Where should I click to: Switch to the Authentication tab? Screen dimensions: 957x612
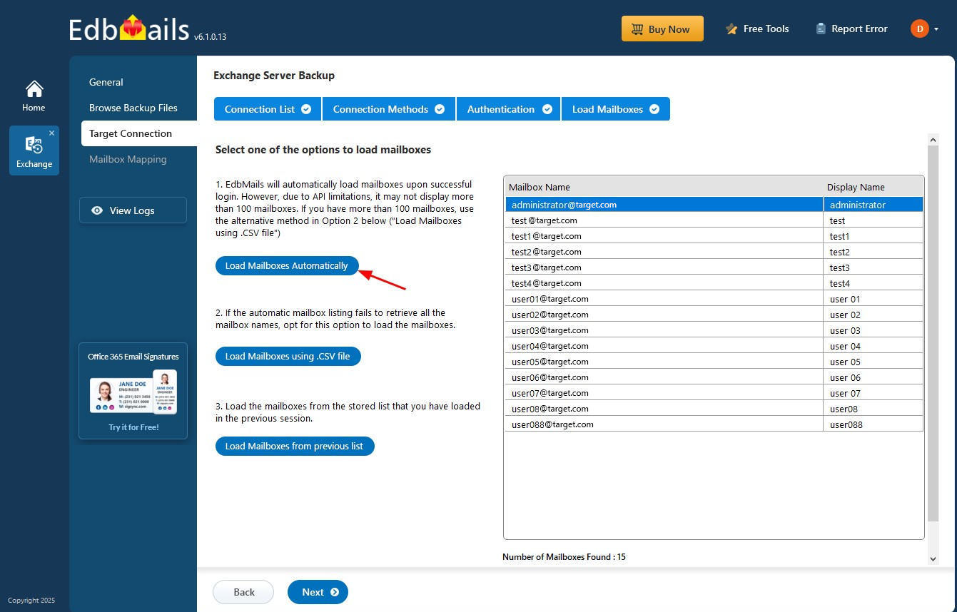tap(510, 109)
